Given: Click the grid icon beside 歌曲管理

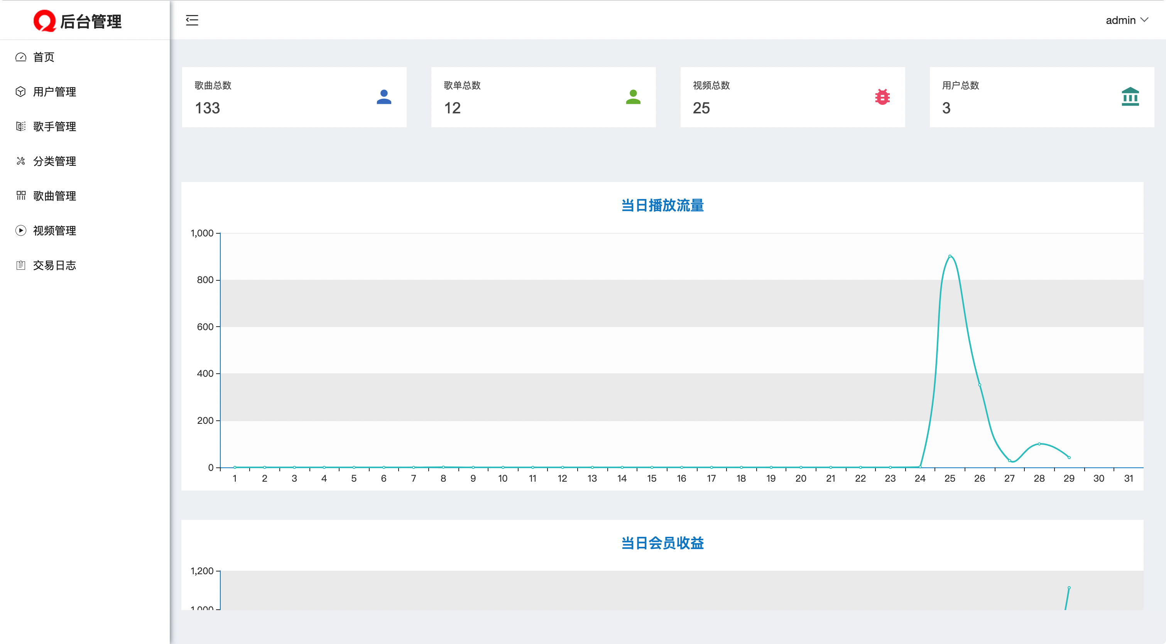Looking at the screenshot, I should coord(21,196).
